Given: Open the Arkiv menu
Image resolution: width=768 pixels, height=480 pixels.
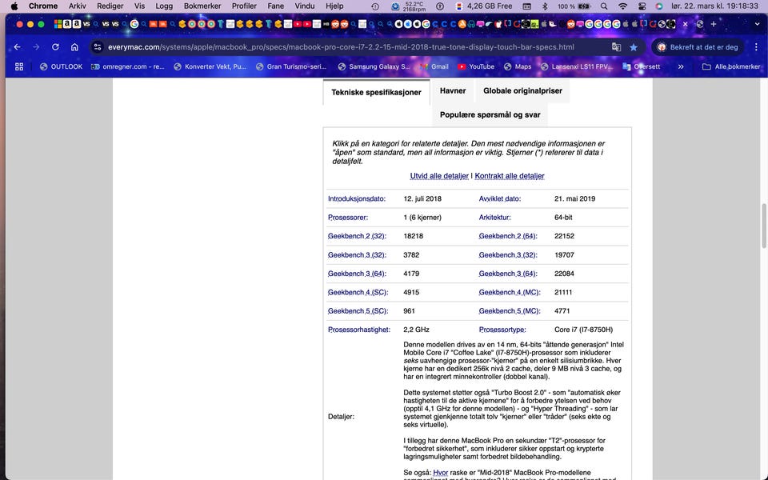Looking at the screenshot, I should tap(78, 6).
